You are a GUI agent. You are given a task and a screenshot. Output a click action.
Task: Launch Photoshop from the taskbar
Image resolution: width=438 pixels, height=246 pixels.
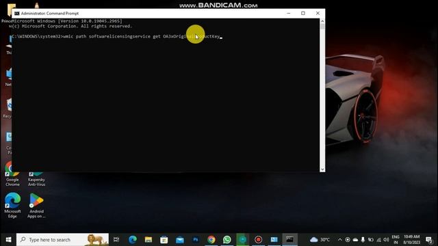pyautogui.click(x=196, y=240)
